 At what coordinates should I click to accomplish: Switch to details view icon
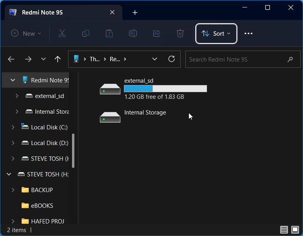[284, 230]
